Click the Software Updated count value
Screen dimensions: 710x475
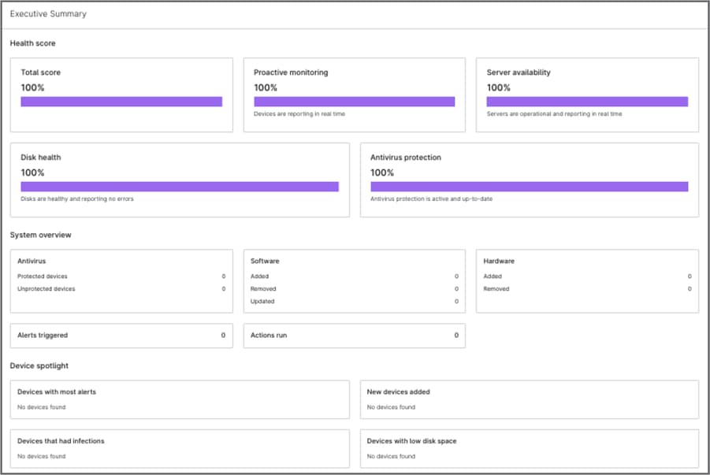click(x=456, y=302)
